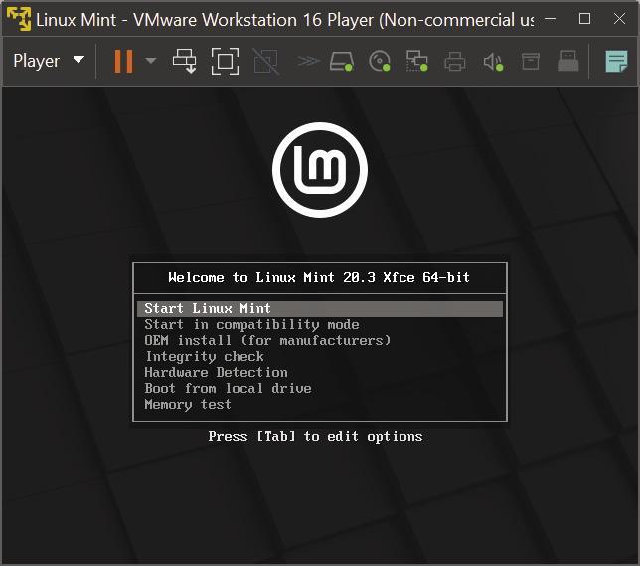
Task: Open the teal notes message icon
Action: [616, 61]
